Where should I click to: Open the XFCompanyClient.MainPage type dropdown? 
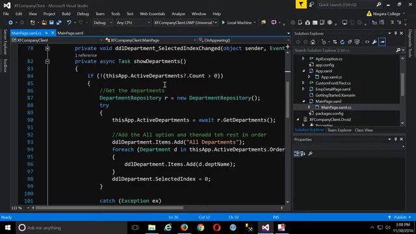pyautogui.click(x=150, y=40)
